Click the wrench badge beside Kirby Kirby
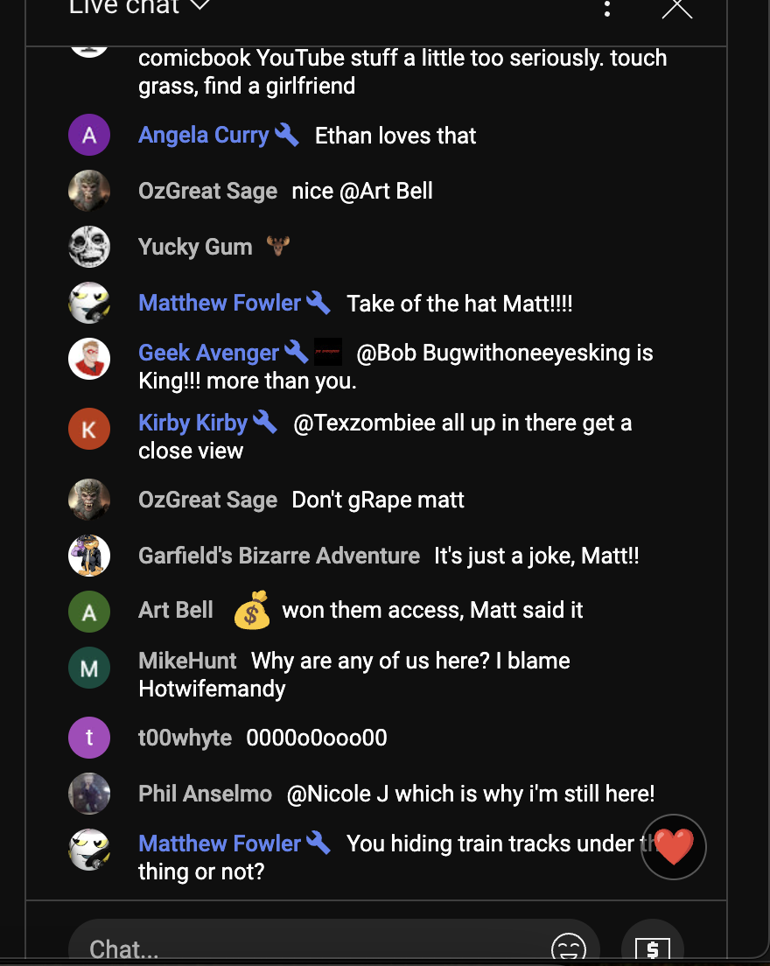This screenshot has height=966, width=770. (x=265, y=422)
